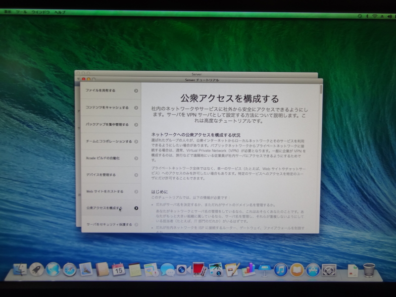Open iBooks orange book icon
The image size is (396, 297).
pyautogui.click(x=297, y=270)
